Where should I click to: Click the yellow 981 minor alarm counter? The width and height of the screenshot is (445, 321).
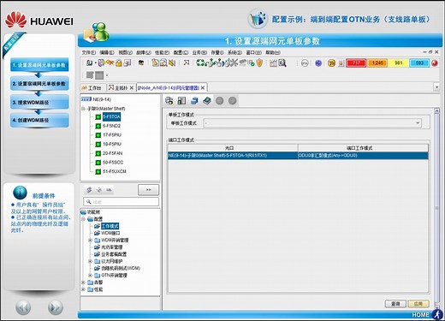point(398,63)
